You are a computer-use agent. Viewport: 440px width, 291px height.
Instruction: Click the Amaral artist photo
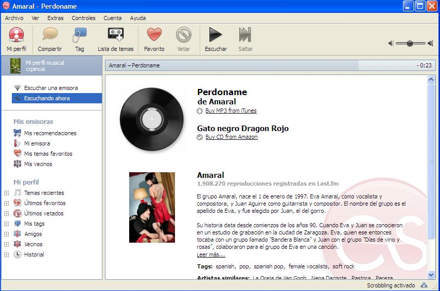coord(152,207)
